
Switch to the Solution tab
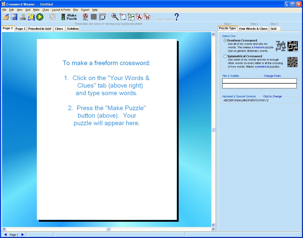73,29
